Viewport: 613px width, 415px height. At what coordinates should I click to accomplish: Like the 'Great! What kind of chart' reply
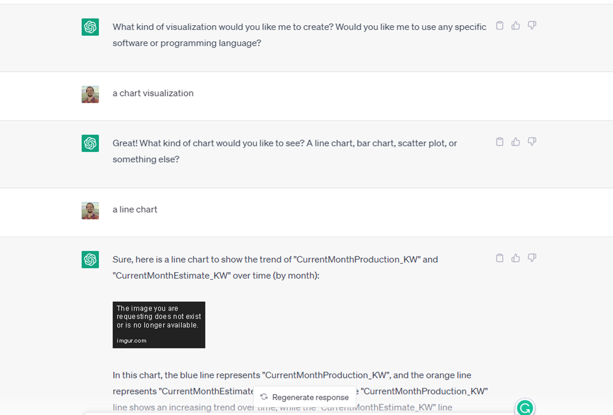coord(515,142)
